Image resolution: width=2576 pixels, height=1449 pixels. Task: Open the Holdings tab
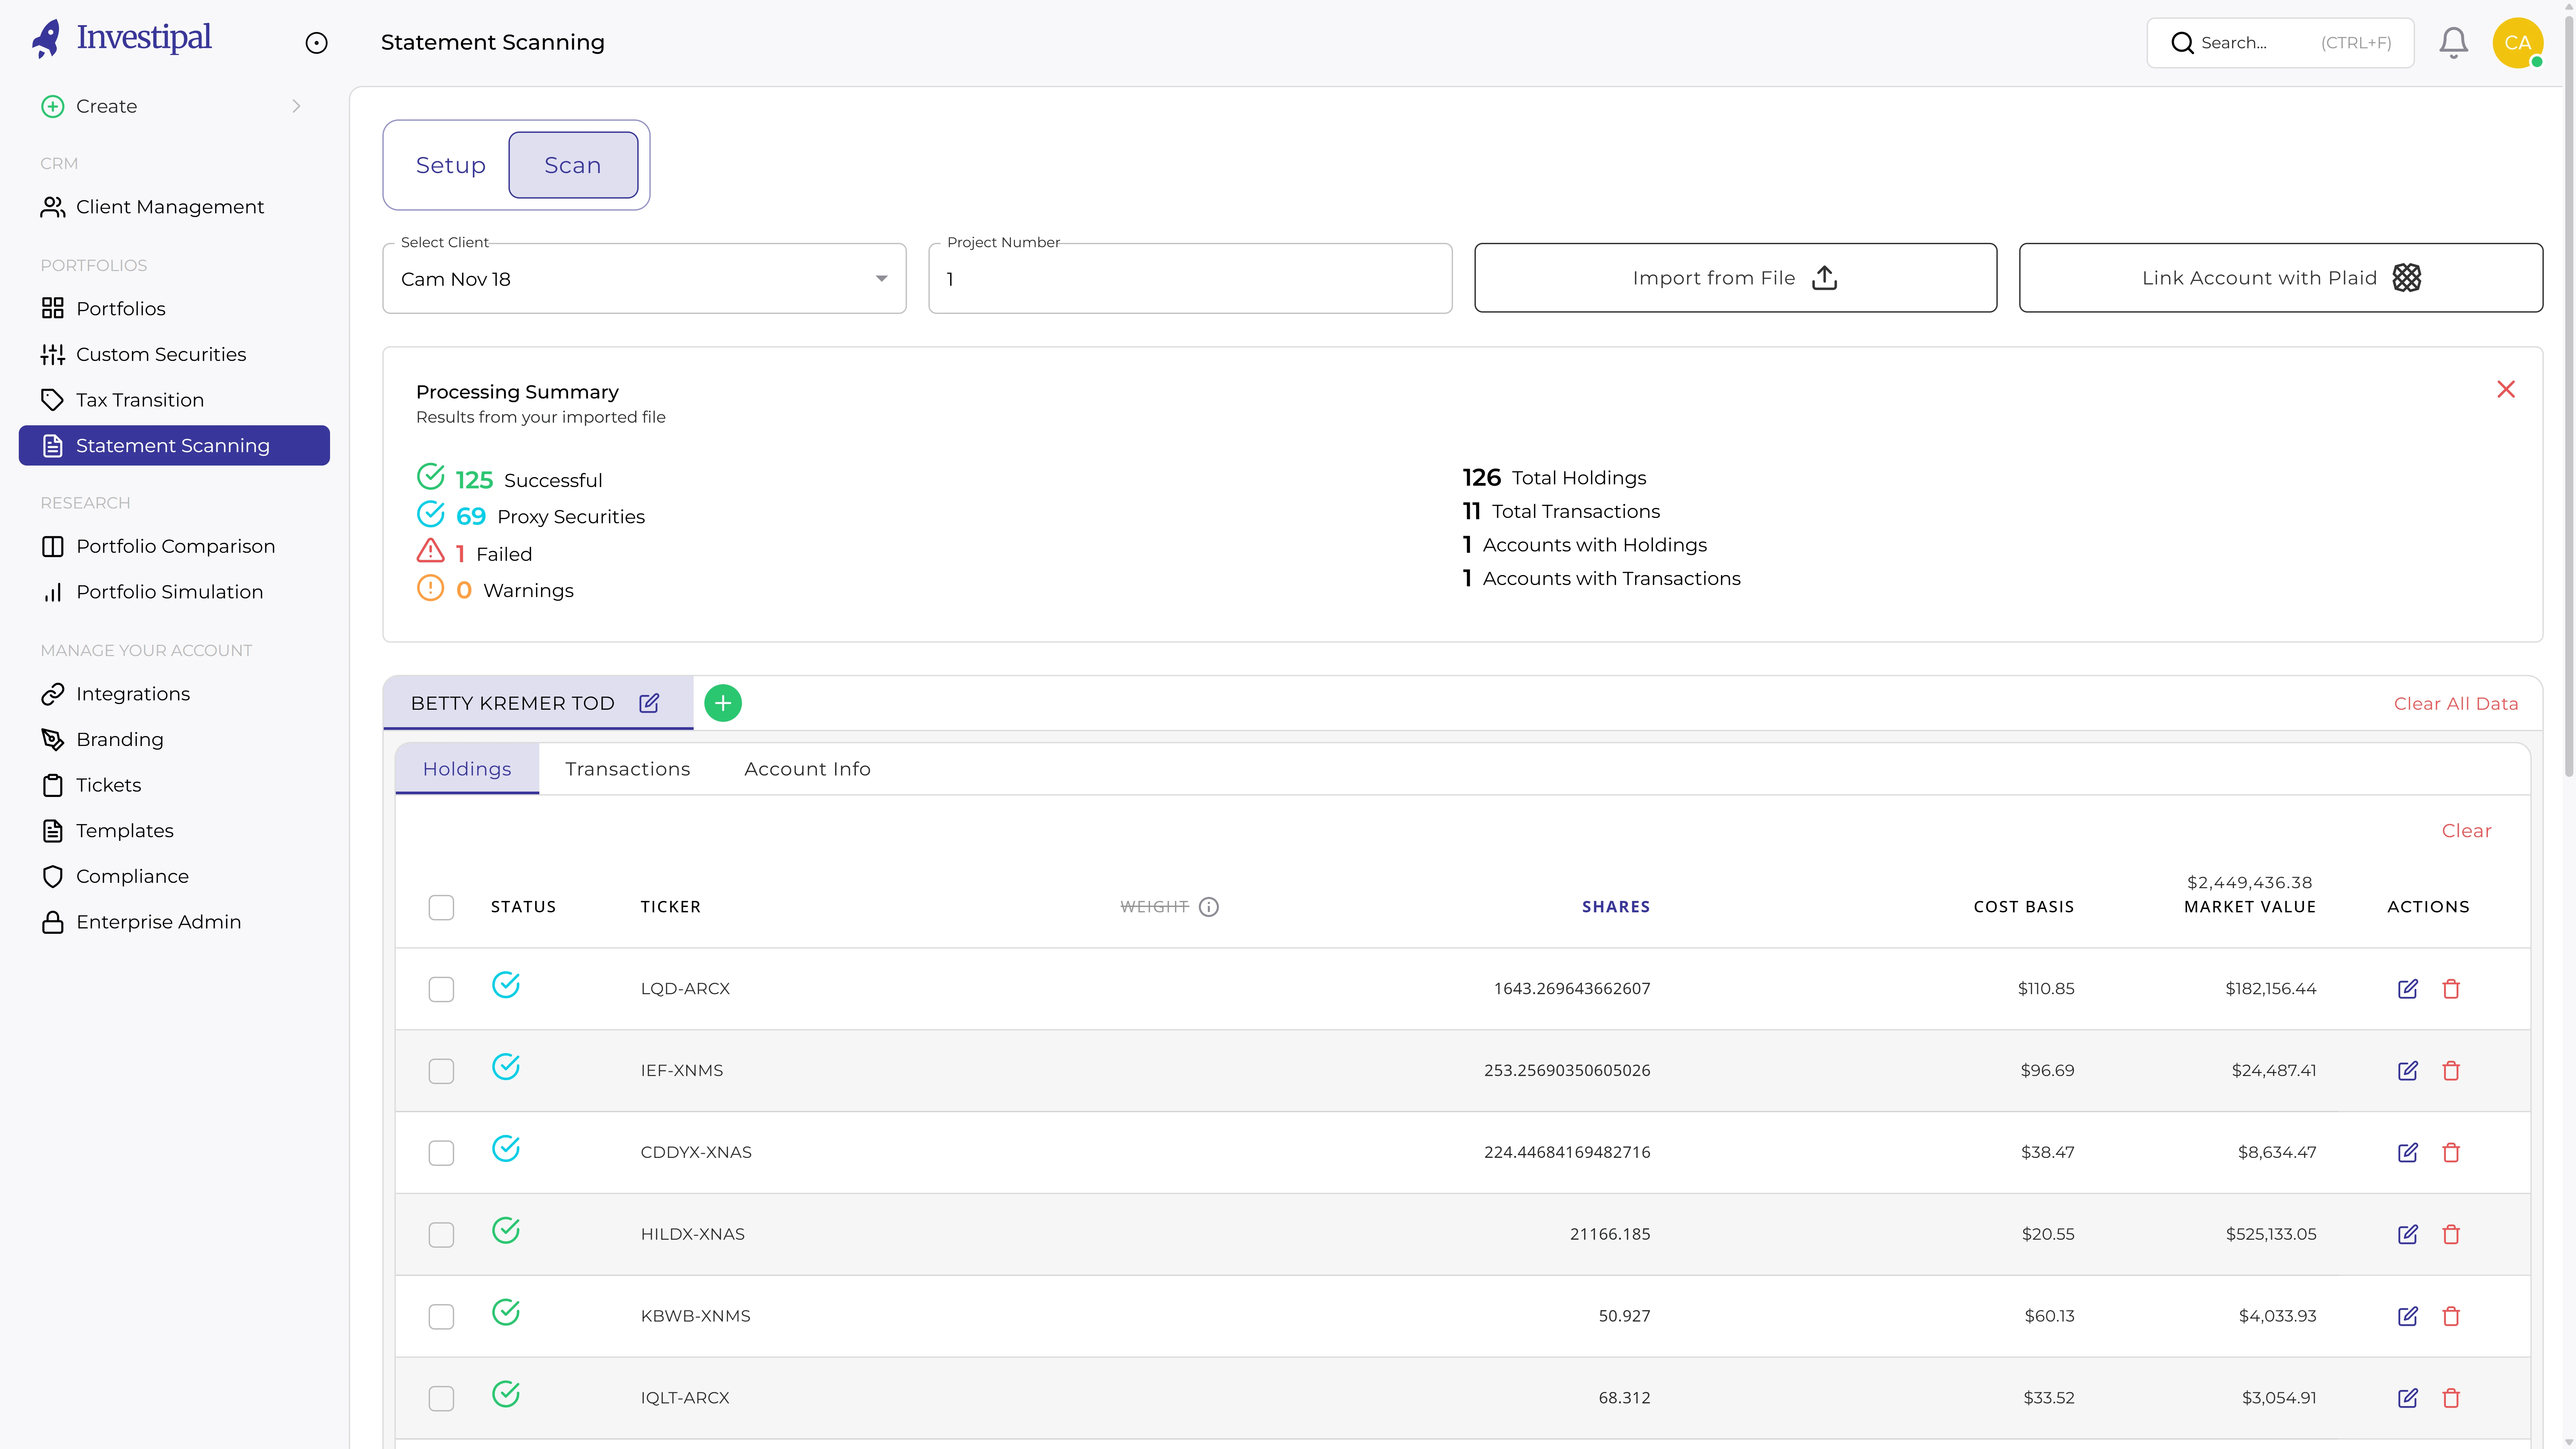pos(467,769)
